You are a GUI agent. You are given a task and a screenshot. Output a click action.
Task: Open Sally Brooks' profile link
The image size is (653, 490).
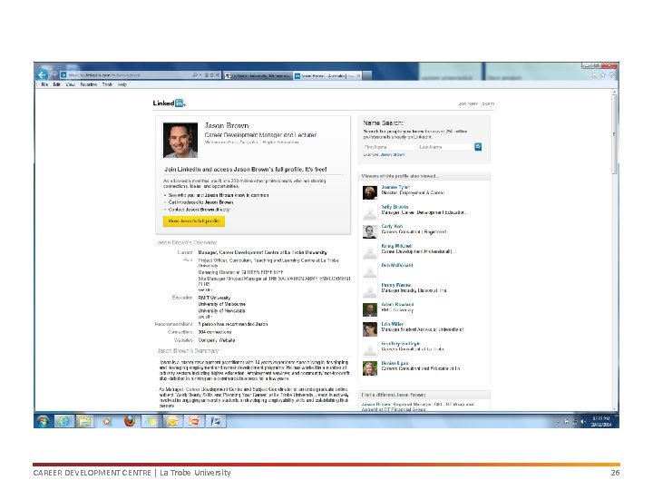(395, 207)
